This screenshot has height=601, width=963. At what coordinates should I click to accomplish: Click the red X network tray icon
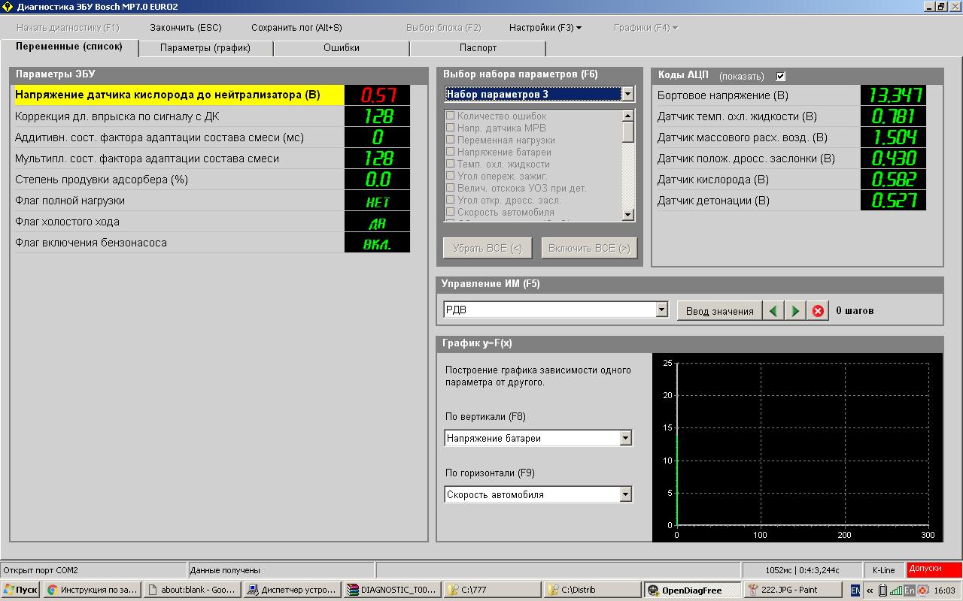(x=922, y=590)
